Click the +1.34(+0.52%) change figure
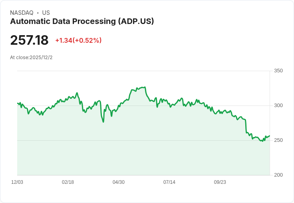This screenshot has width=294, height=203. point(78,40)
